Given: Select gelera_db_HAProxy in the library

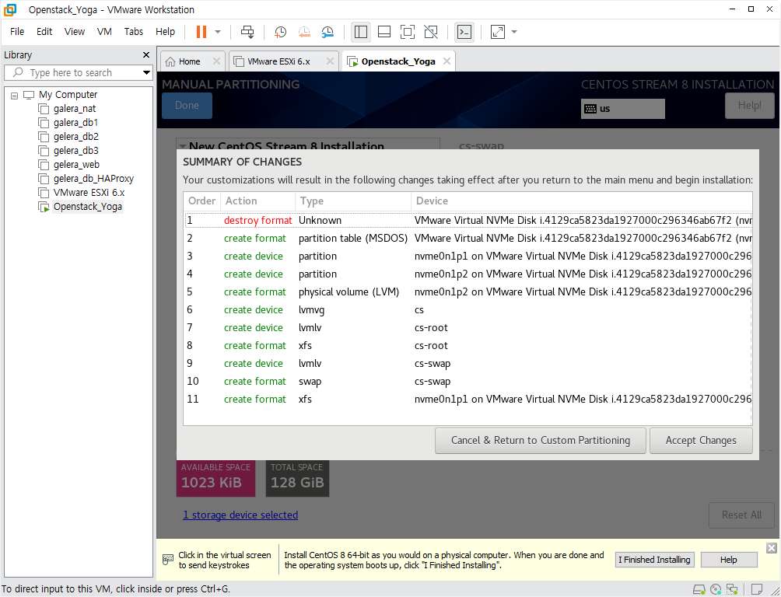Looking at the screenshot, I should (93, 178).
